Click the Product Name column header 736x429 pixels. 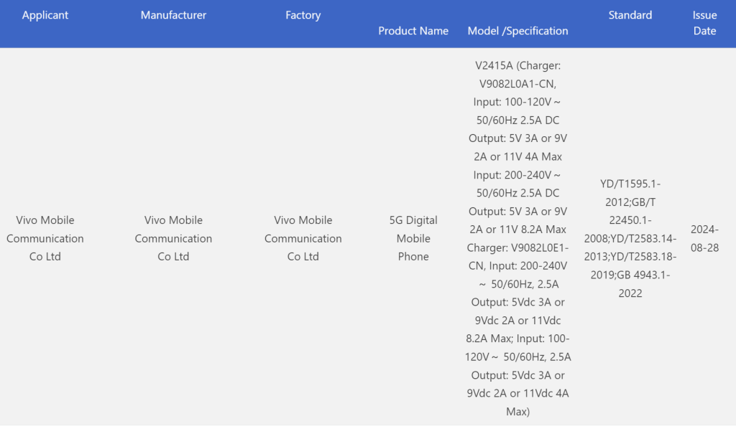click(413, 31)
